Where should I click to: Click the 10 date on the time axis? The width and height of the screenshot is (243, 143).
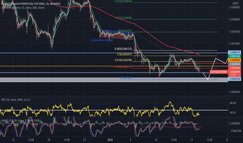pyautogui.click(x=156, y=140)
